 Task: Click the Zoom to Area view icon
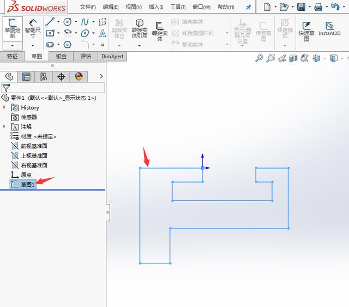(270, 58)
